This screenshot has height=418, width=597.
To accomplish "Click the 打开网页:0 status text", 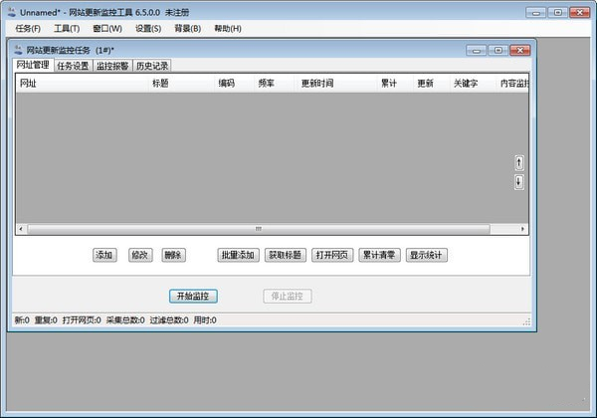I will tap(82, 320).
